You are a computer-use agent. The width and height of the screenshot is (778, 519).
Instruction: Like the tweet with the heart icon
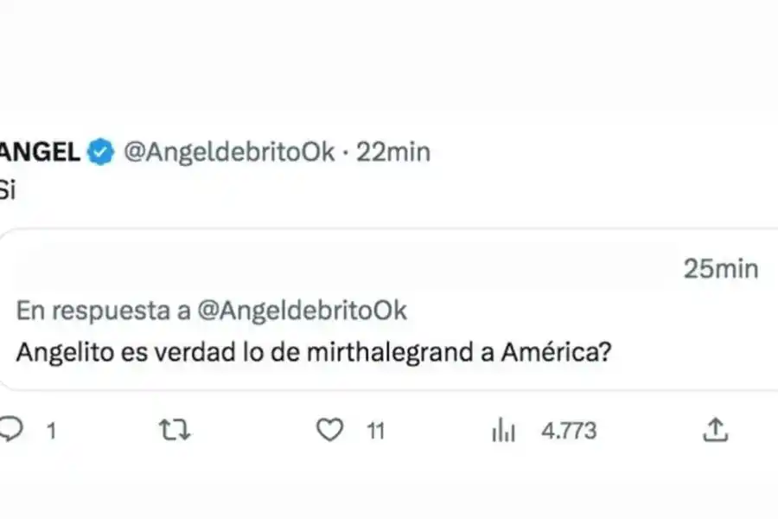tap(329, 430)
